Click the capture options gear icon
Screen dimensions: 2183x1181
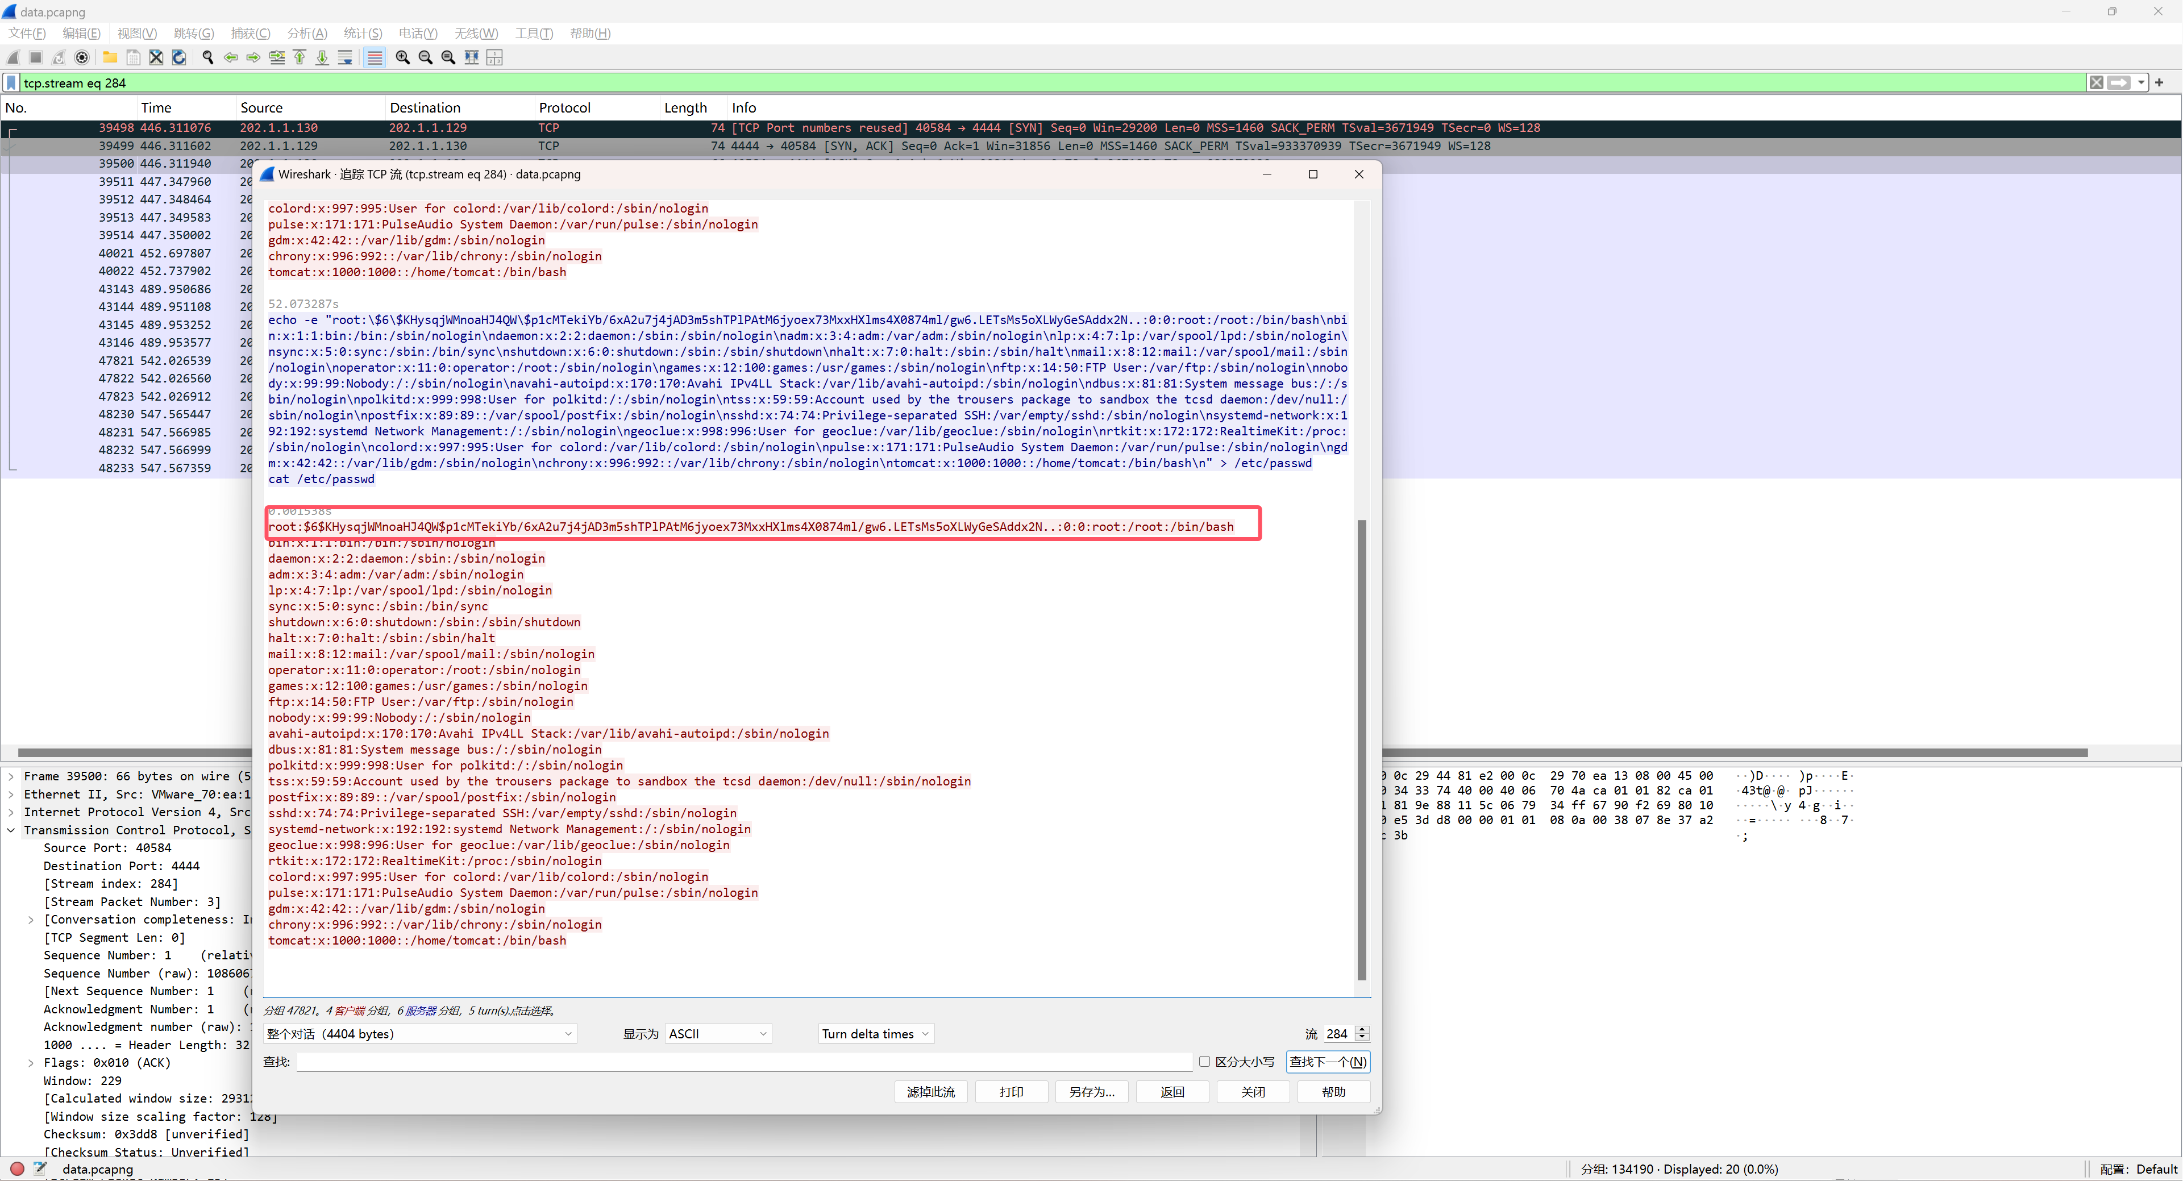click(81, 57)
